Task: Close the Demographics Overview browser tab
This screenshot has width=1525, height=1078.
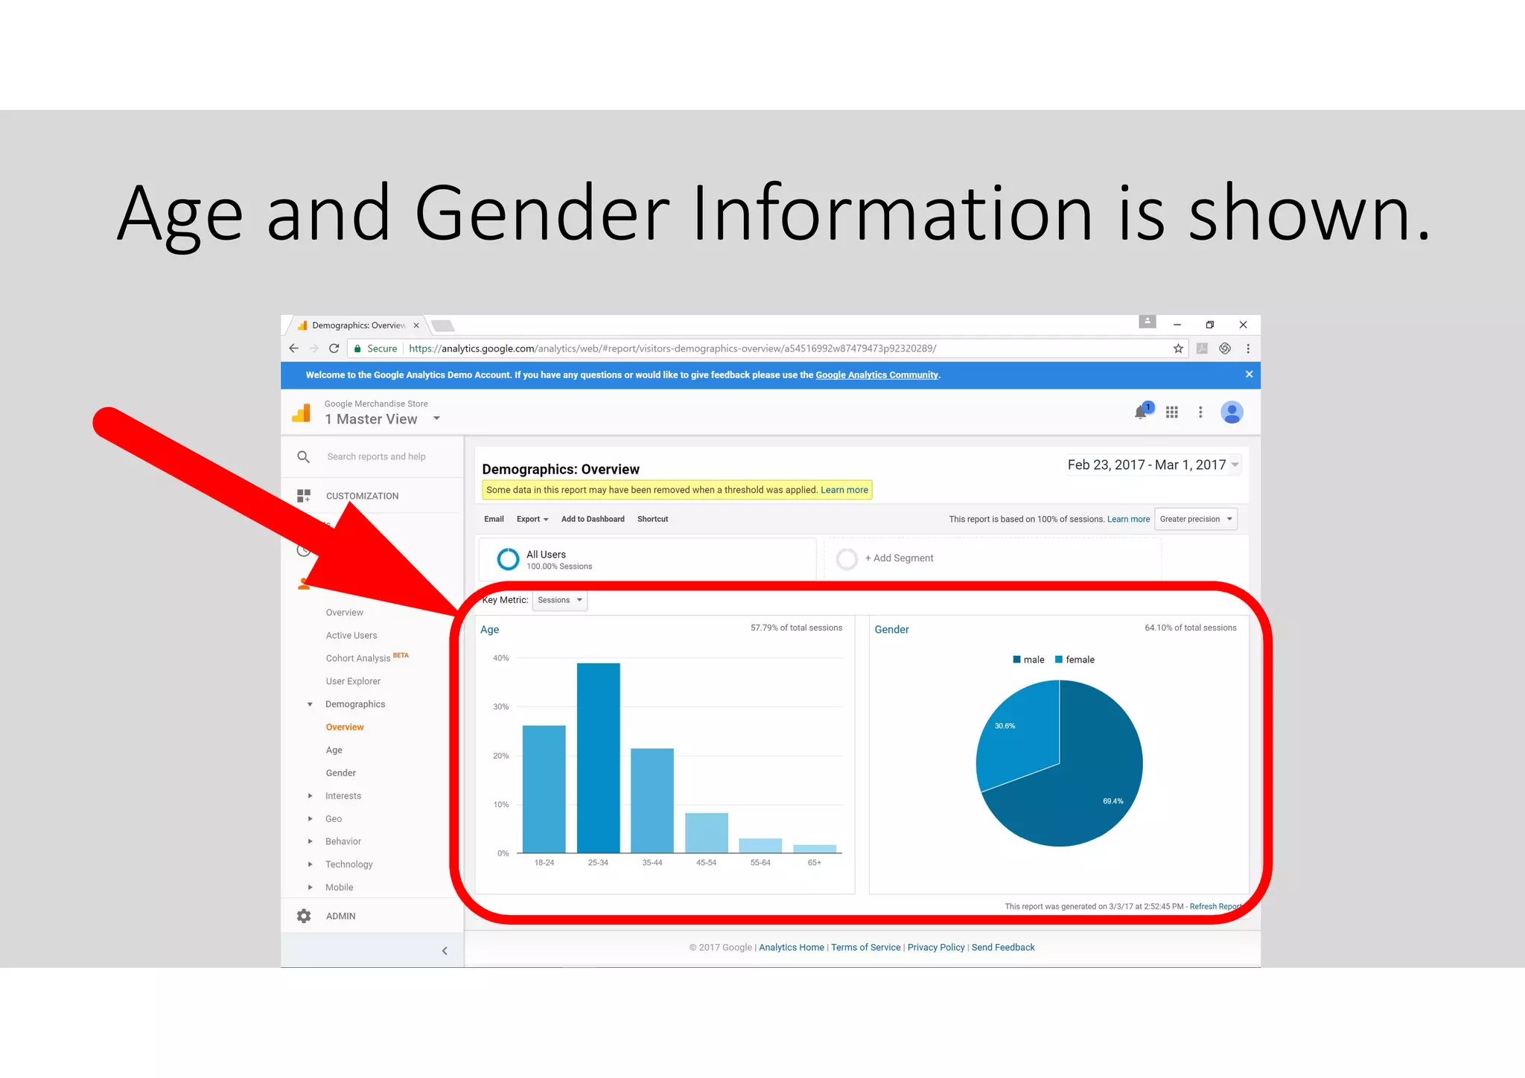Action: (416, 325)
